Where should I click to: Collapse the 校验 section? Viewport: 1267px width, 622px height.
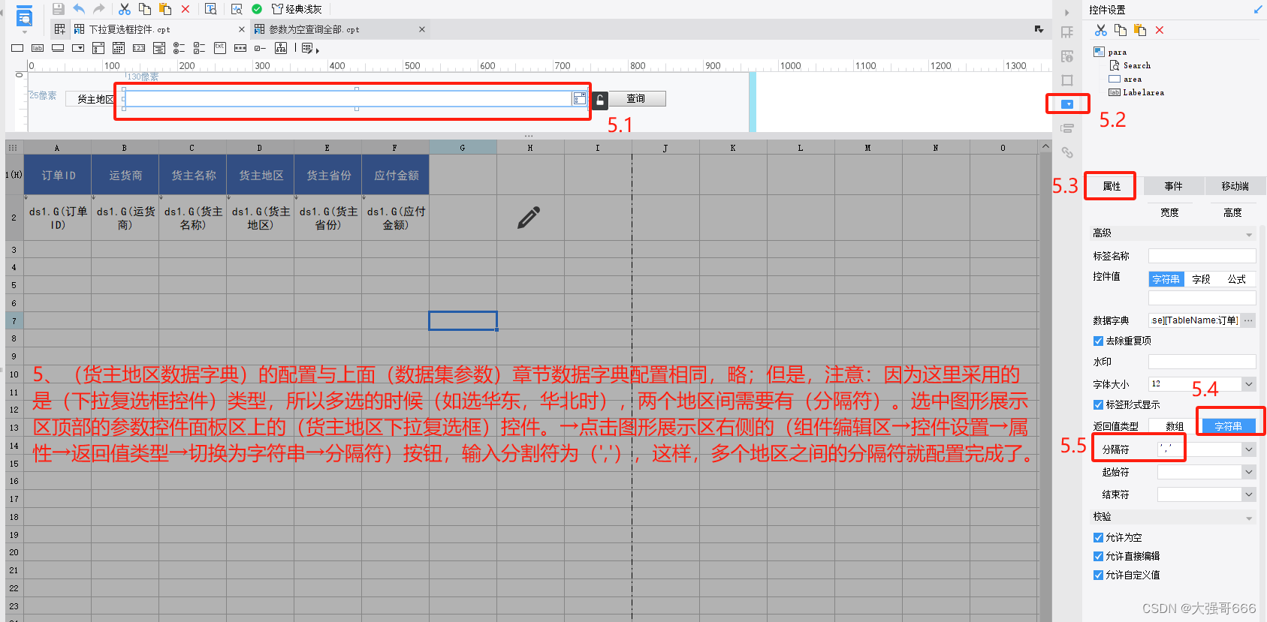[1249, 518]
